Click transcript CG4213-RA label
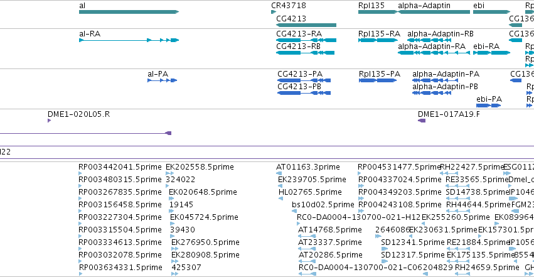 [299, 34]
